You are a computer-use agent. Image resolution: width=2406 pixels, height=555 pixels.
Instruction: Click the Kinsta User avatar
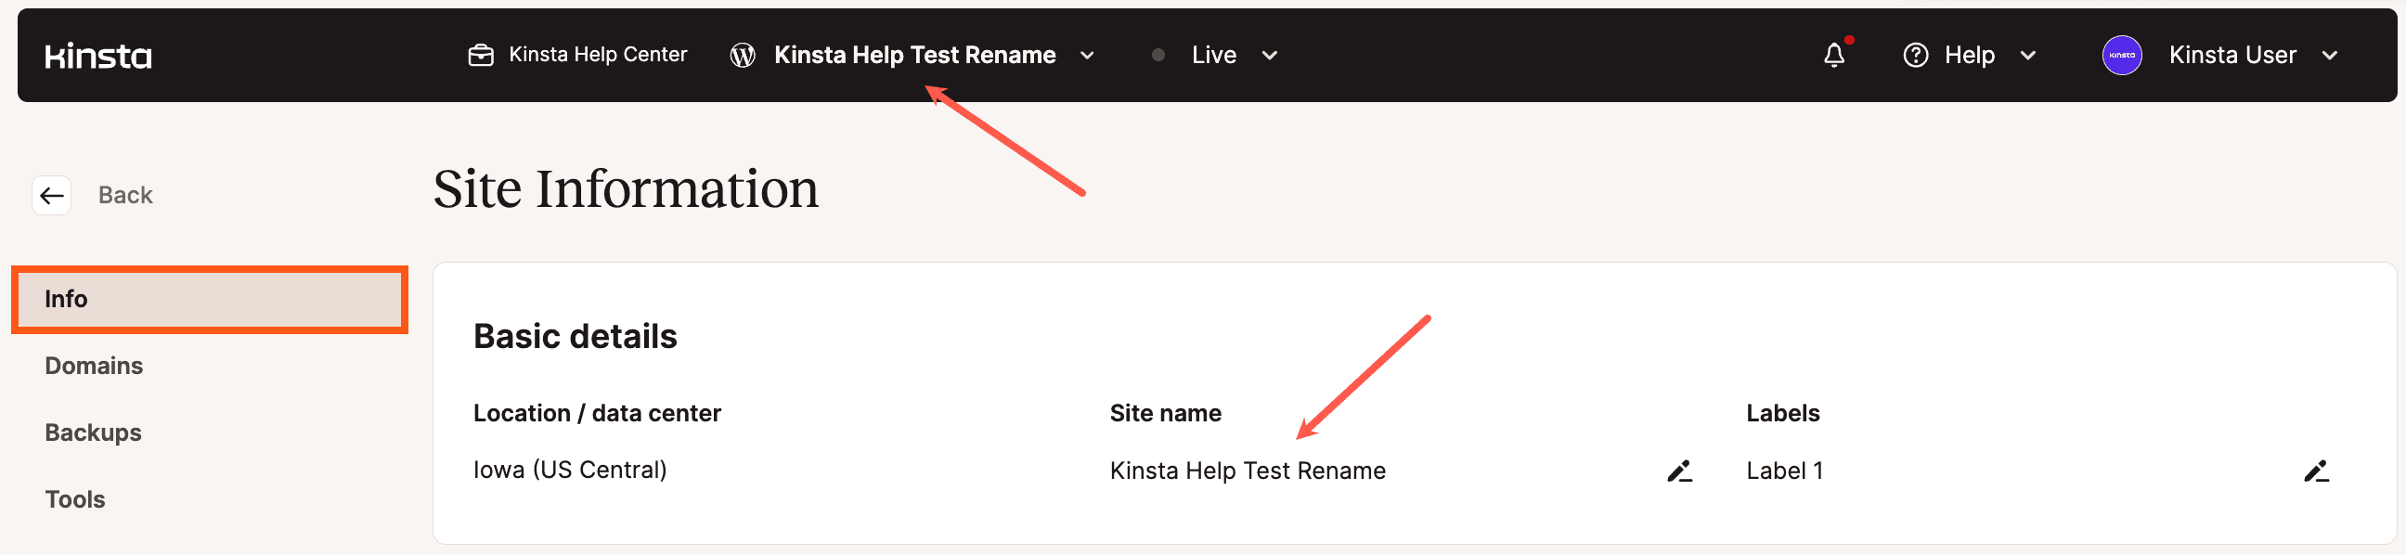coord(2121,56)
